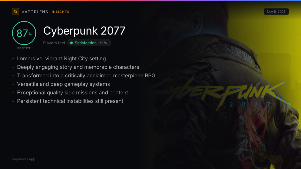This screenshot has height=169, width=301.
Task: Click the Satisfaction 32% sentiment pill
Action: [x=89, y=43]
